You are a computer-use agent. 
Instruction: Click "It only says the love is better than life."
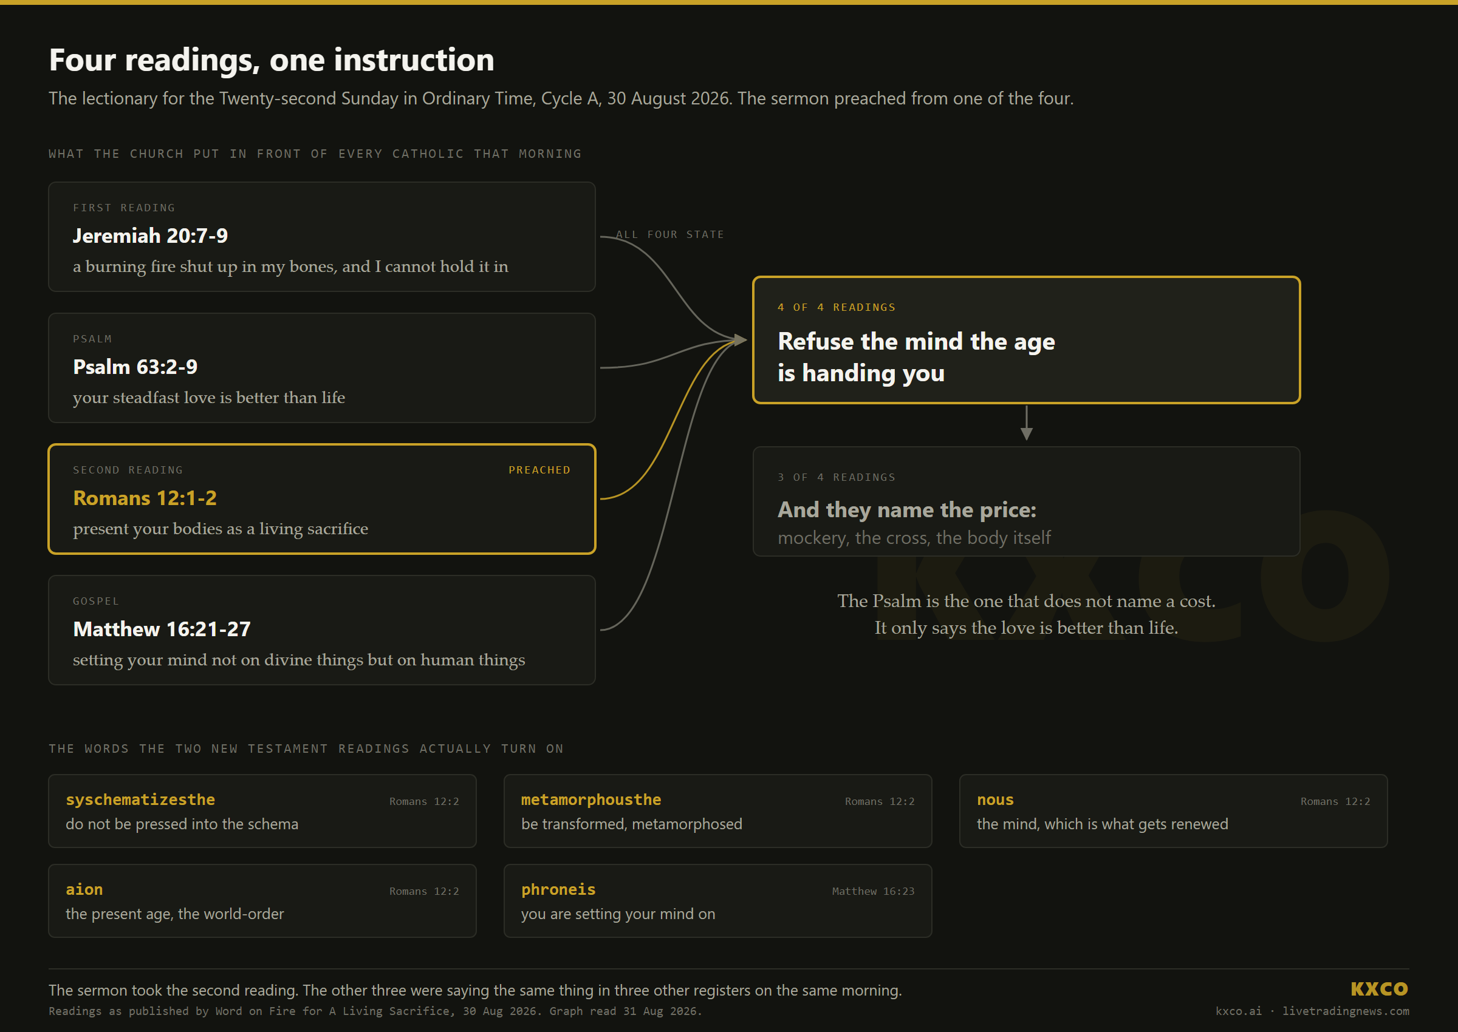(1026, 628)
